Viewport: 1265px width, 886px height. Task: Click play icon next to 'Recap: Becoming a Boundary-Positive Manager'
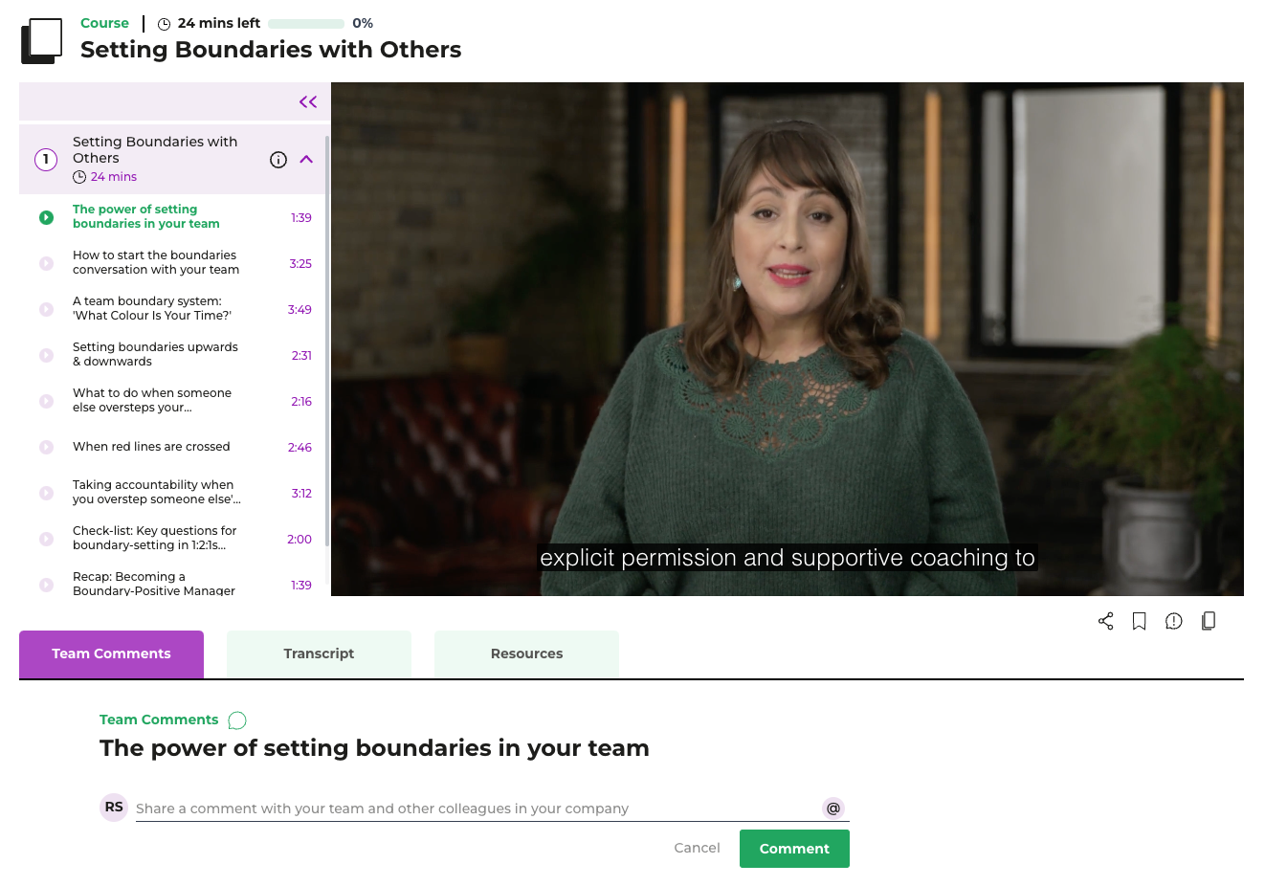(x=46, y=585)
